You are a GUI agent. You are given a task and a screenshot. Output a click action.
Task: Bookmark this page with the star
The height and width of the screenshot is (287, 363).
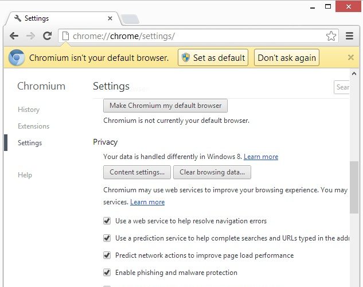coord(331,36)
